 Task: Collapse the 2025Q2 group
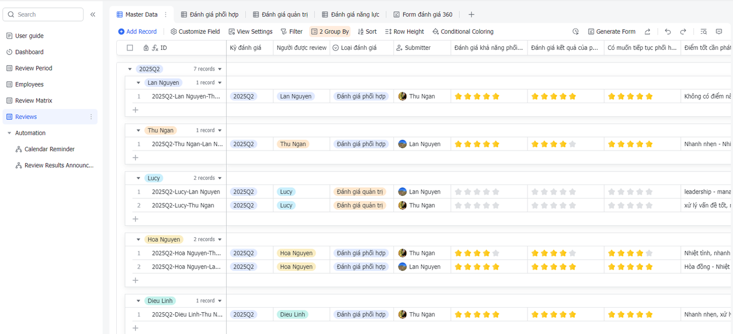(130, 69)
